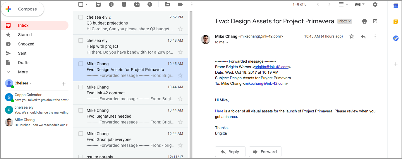This screenshot has height=159, width=402.
Task: Star the Fwd: Signatures needed email
Action: point(180,122)
